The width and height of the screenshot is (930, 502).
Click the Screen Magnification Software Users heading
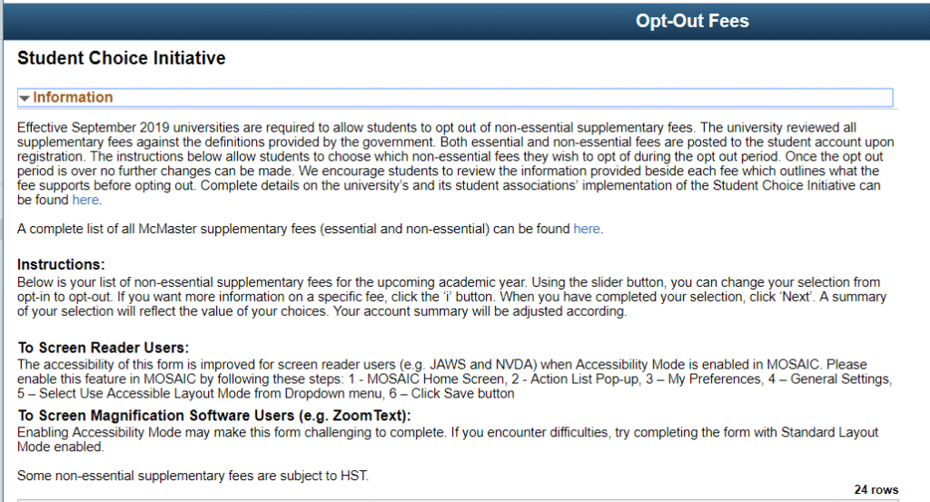(x=214, y=416)
